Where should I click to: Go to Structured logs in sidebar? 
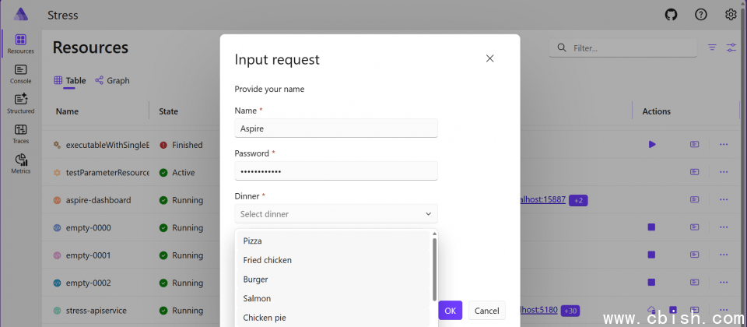(x=20, y=104)
